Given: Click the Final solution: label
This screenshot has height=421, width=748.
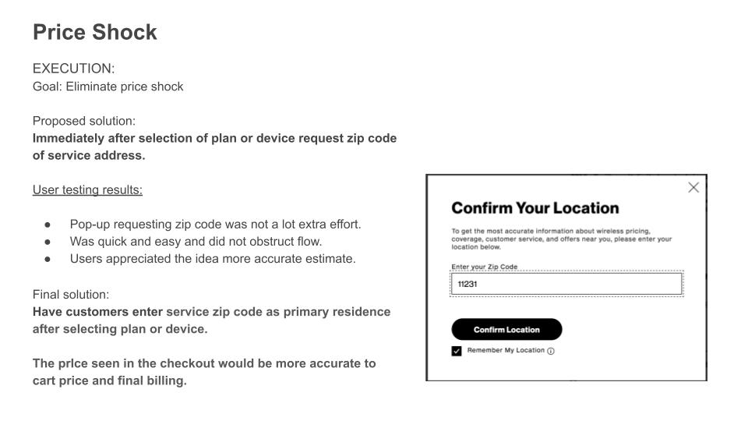Looking at the screenshot, I should pyautogui.click(x=71, y=295).
